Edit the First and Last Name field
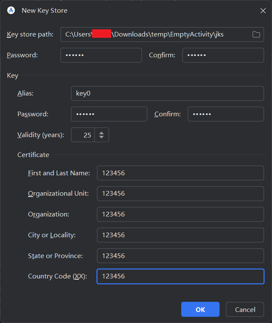The image size is (272, 323). [x=180, y=173]
